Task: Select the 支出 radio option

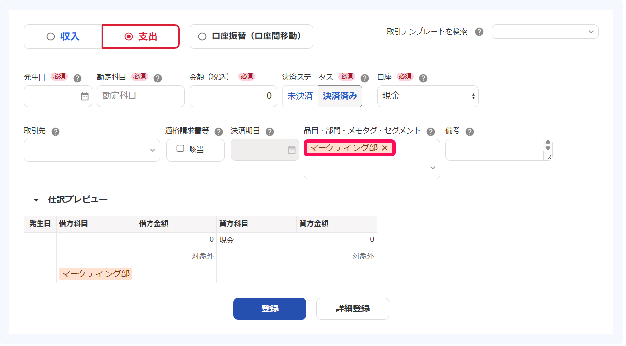Action: tap(141, 36)
